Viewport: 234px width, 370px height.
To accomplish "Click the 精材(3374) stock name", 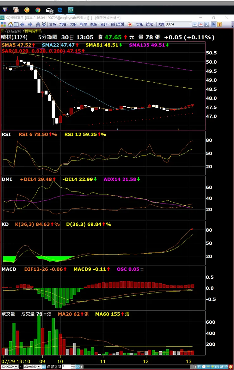I will click(14, 37).
